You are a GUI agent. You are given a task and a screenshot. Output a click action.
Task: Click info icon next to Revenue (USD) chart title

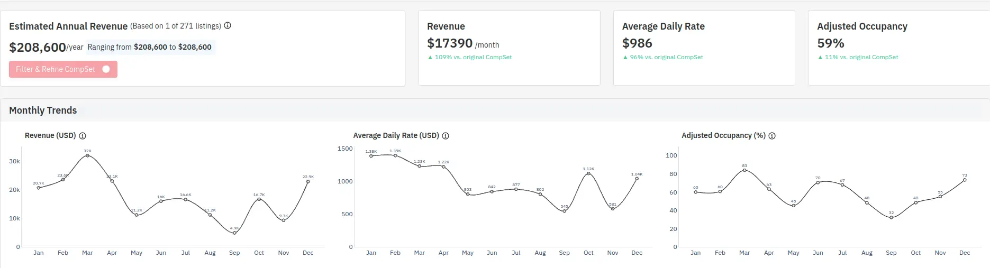tap(83, 136)
